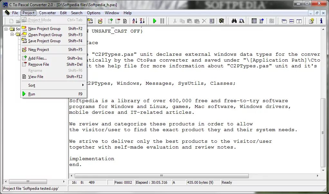
Task: Click 'Ready' in the status bar
Action: (227, 182)
